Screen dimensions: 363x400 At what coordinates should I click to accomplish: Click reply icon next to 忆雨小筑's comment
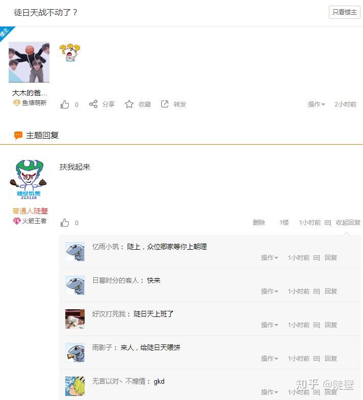(x=317, y=258)
